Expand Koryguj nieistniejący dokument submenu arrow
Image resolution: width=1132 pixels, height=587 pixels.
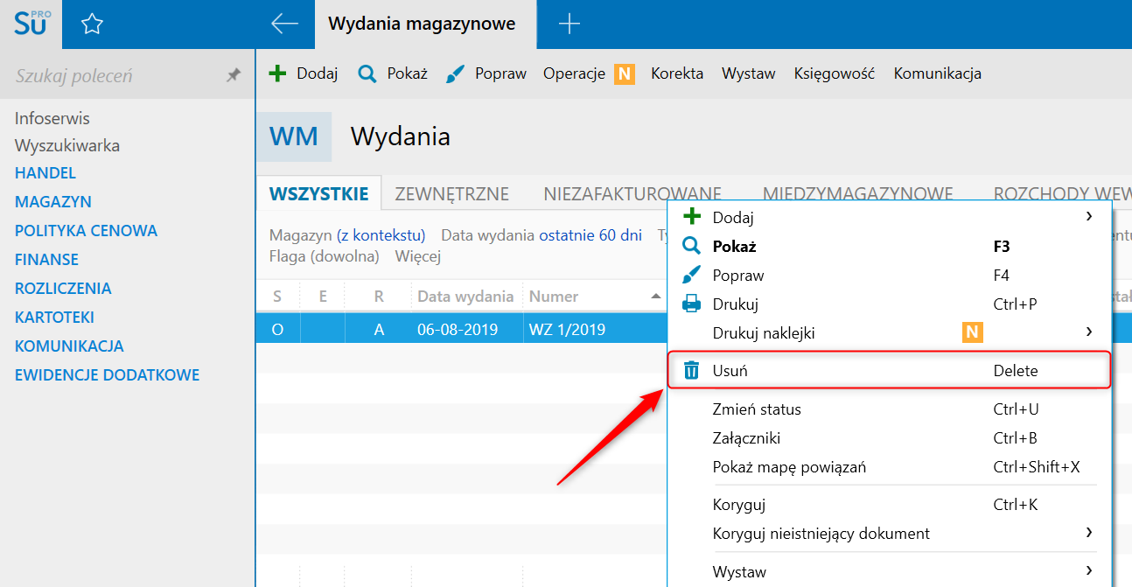click(x=1089, y=532)
